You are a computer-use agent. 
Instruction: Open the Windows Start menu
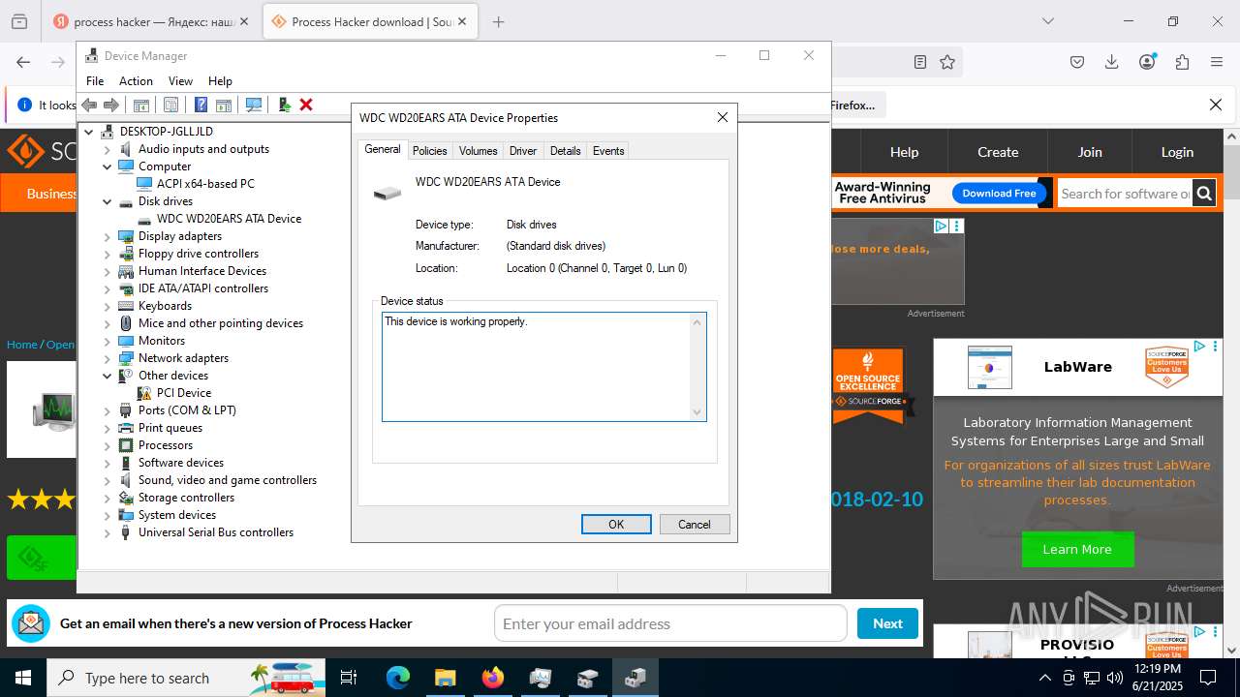22,678
